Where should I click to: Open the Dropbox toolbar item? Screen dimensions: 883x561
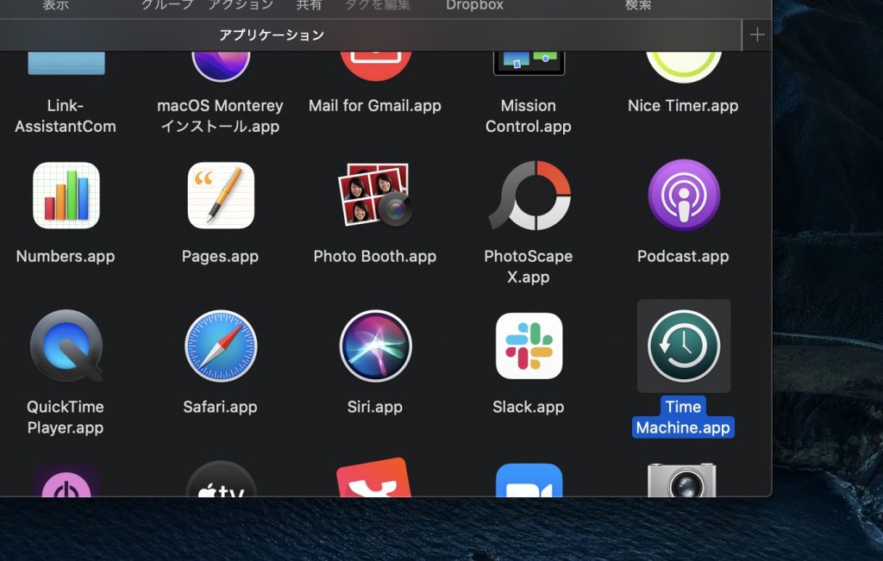pyautogui.click(x=475, y=6)
